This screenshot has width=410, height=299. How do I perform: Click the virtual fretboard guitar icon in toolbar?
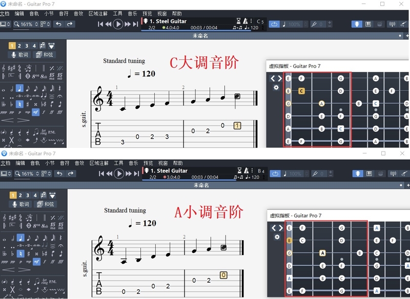pos(357,24)
